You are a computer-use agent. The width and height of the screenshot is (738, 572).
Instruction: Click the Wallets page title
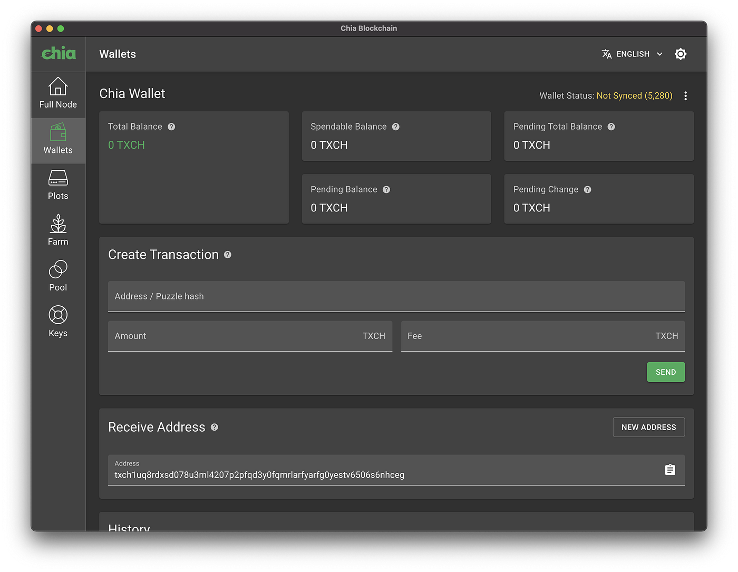pyautogui.click(x=118, y=54)
